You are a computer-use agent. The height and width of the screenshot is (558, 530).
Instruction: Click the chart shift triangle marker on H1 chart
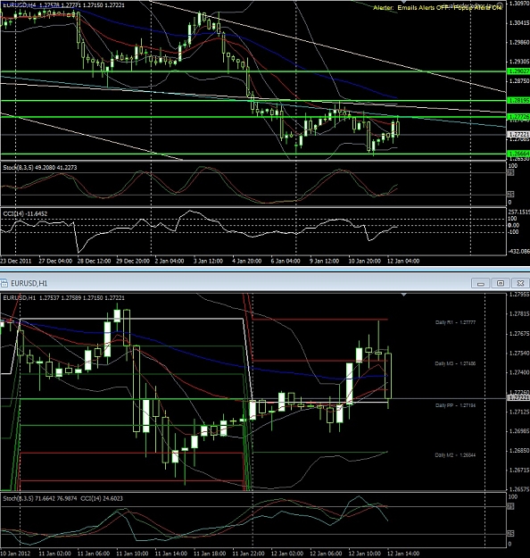tap(403, 295)
